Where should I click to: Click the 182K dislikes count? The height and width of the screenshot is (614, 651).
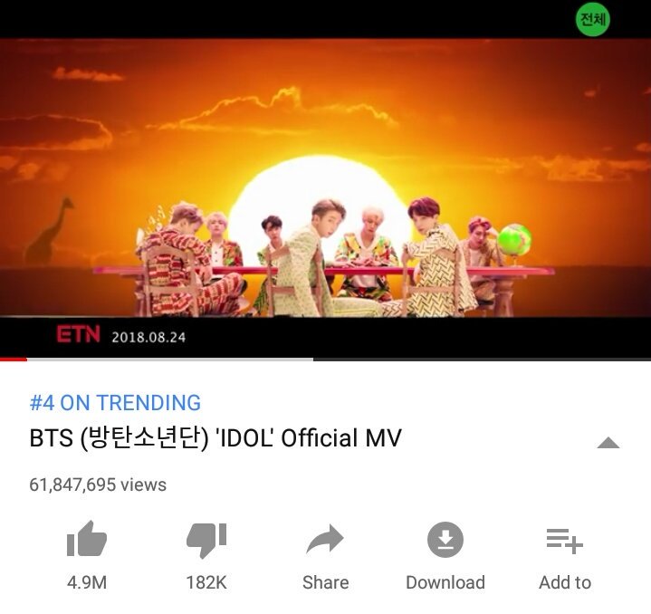tap(206, 582)
